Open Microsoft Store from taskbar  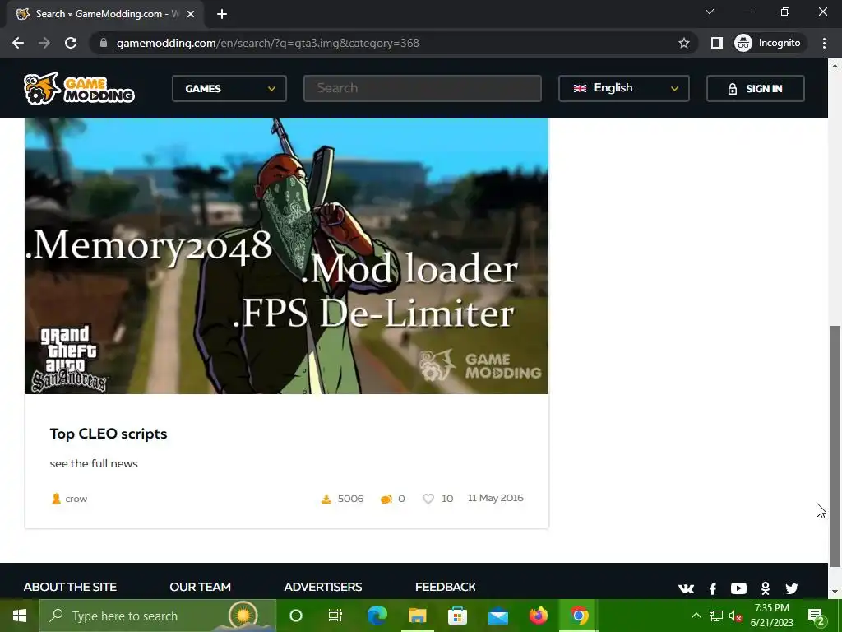coord(457,616)
